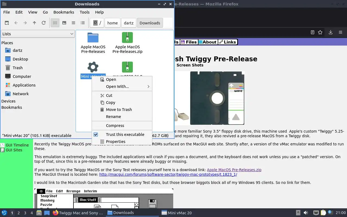The height and width of the screenshot is (217, 347).
Task: Navigate to dartz in path bar
Action: click(129, 23)
